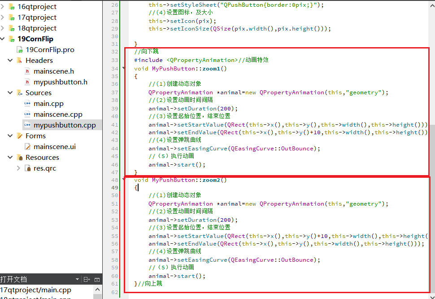Select the Resources label
This screenshot has height=299, width=435.
[42, 158]
